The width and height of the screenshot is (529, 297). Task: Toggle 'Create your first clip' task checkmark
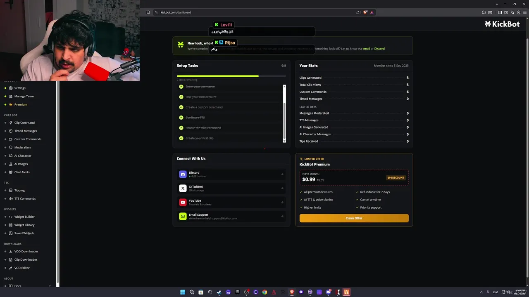pyautogui.click(x=181, y=138)
